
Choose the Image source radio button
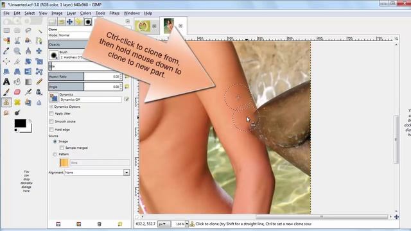click(55, 141)
